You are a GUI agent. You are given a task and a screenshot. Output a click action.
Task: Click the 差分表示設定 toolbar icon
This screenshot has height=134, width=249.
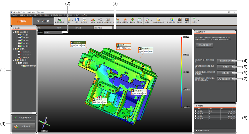tap(171, 20)
